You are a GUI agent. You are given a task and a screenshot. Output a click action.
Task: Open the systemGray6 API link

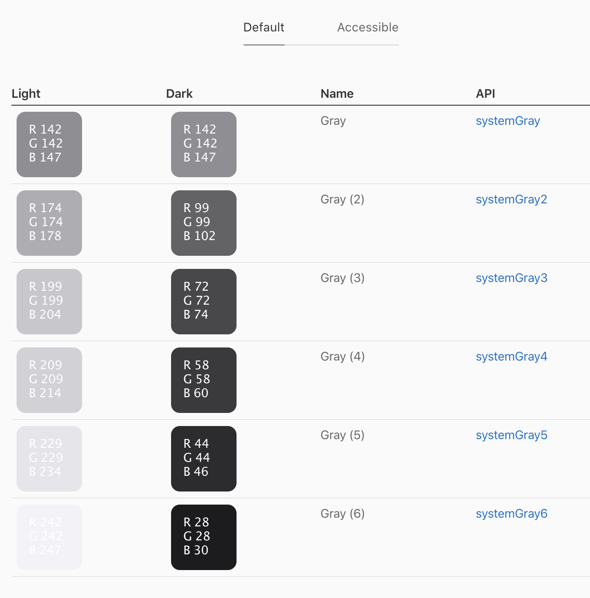[x=511, y=514]
